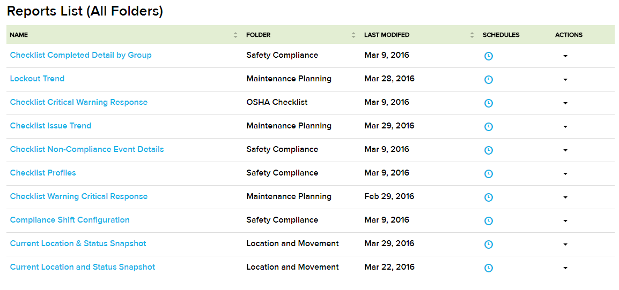This screenshot has width=619, height=290.
Task: Open the Checklist Completed Detail by Group report
Action: [x=80, y=55]
